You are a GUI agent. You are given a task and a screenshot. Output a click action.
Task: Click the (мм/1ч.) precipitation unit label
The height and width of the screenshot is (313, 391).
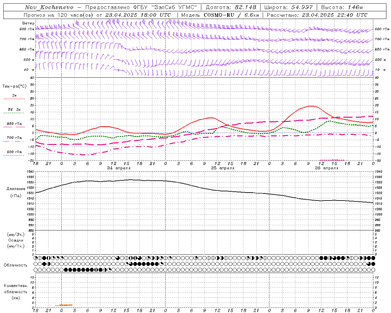pos(16,246)
